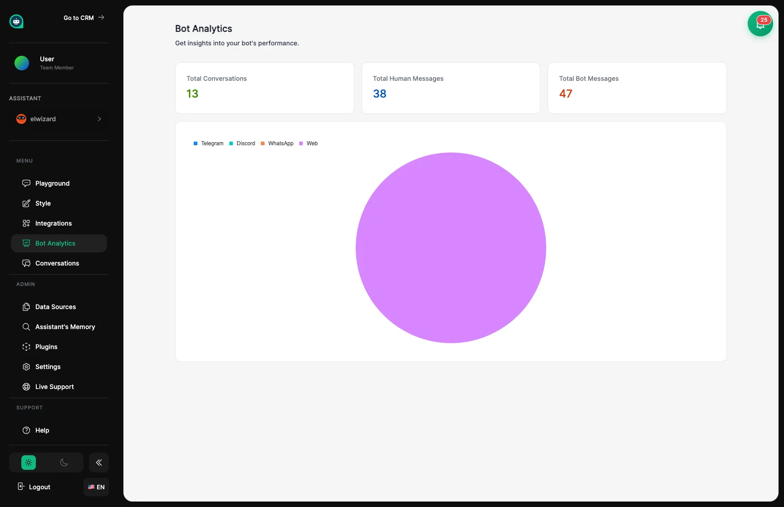Click the Playground chat bubble icon
Image resolution: width=784 pixels, height=507 pixels.
(26, 183)
